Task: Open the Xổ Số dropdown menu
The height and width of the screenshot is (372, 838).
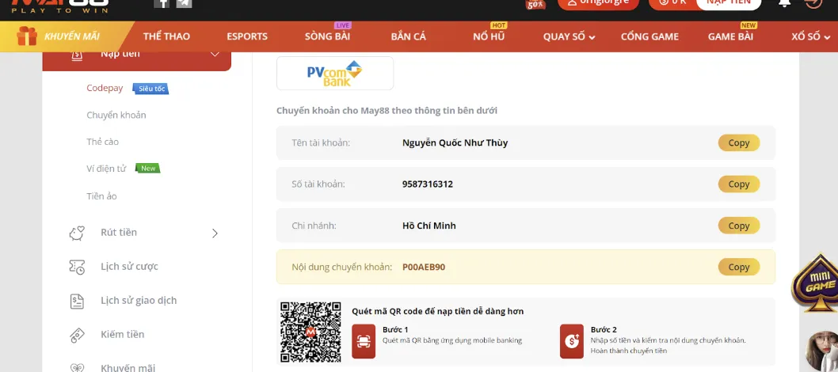Action: 813,36
